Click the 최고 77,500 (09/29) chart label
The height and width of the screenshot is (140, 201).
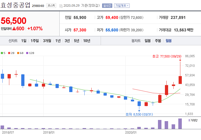point(167,56)
